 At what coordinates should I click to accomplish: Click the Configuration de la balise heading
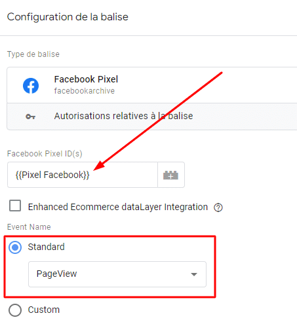68,17
